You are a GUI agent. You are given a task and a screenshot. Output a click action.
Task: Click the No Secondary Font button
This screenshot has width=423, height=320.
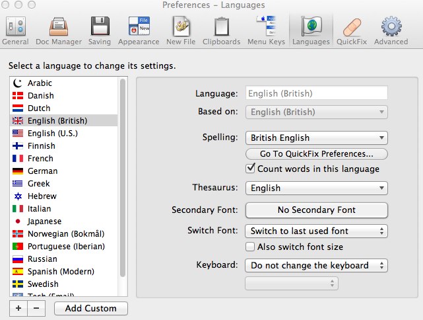[317, 210]
